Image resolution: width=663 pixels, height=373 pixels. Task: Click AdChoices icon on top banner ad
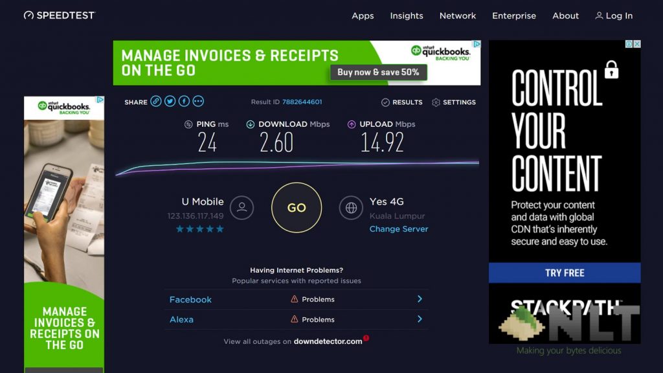(x=477, y=44)
